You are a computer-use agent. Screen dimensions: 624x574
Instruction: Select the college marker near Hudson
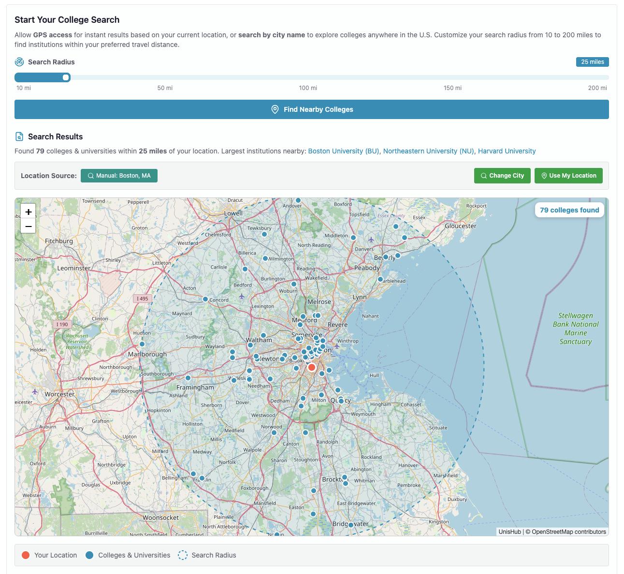(x=142, y=344)
